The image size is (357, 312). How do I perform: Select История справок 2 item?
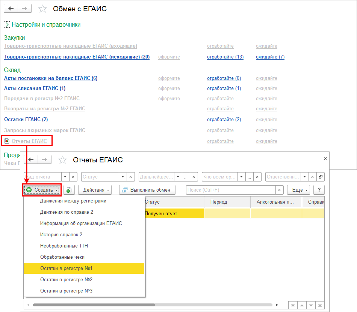[x=84, y=234]
